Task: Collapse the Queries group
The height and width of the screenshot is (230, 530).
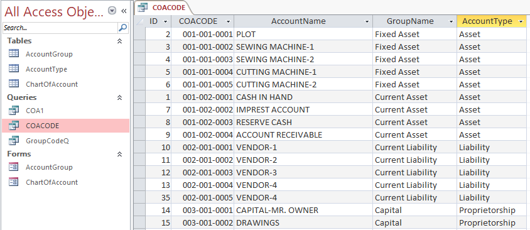Action: pos(119,98)
